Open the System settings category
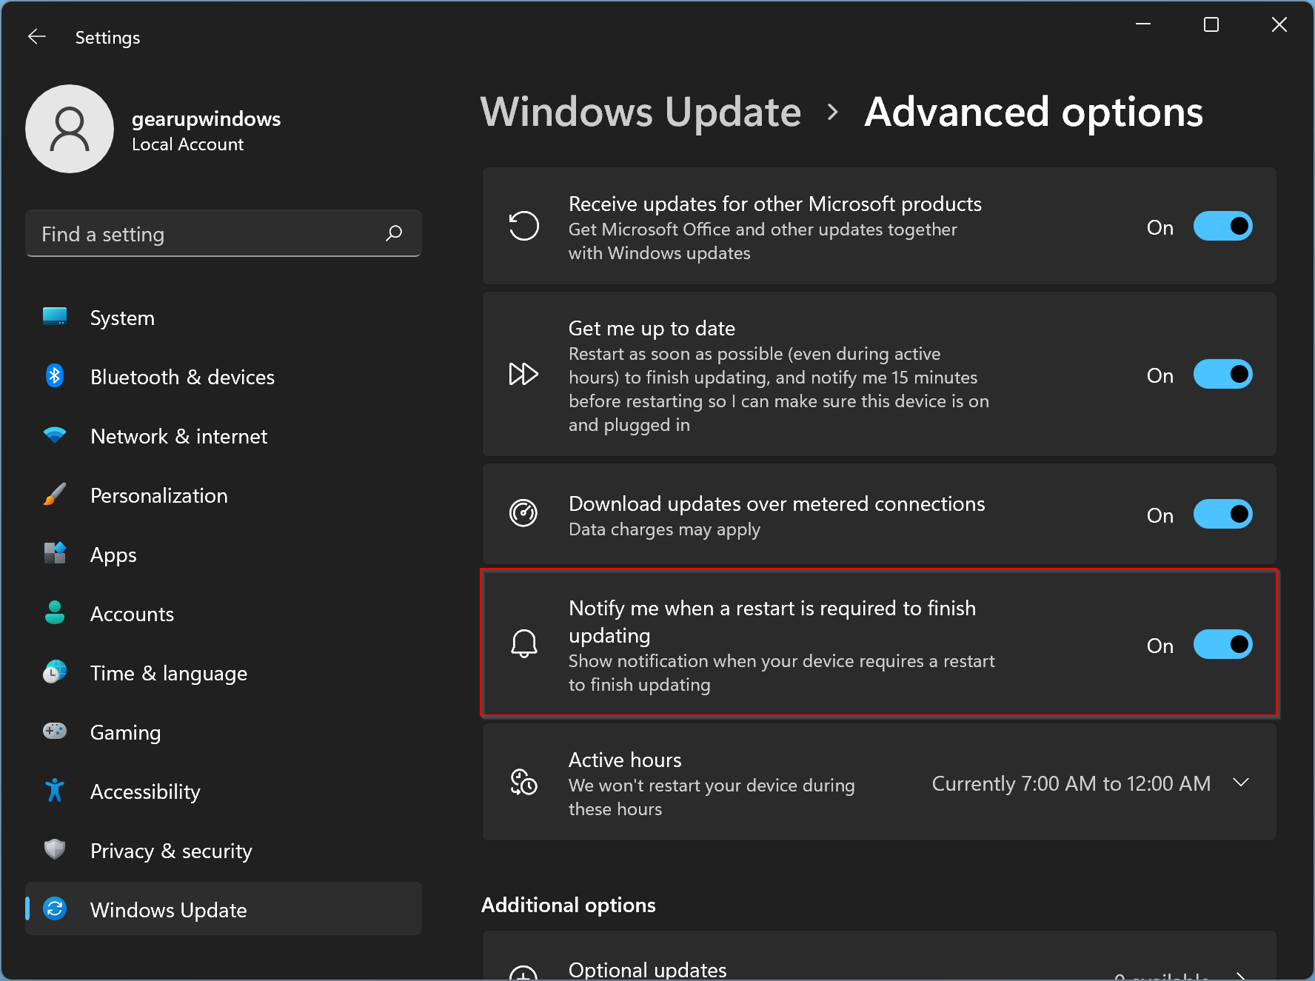The height and width of the screenshot is (981, 1315). click(224, 318)
